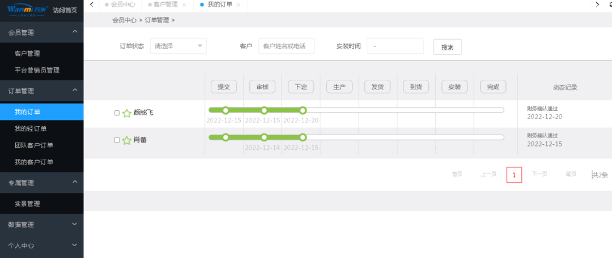
Task: Click the 下定 stage button
Action: click(x=301, y=87)
